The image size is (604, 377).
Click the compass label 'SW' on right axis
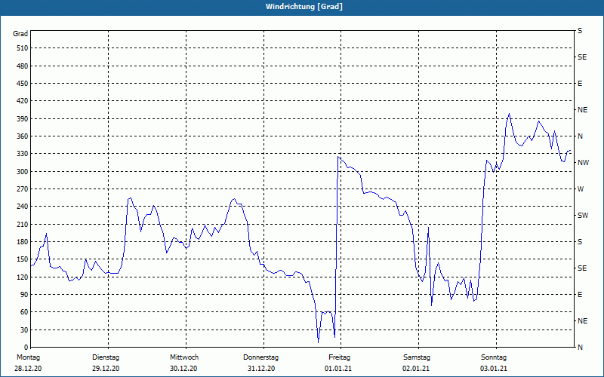point(583,216)
